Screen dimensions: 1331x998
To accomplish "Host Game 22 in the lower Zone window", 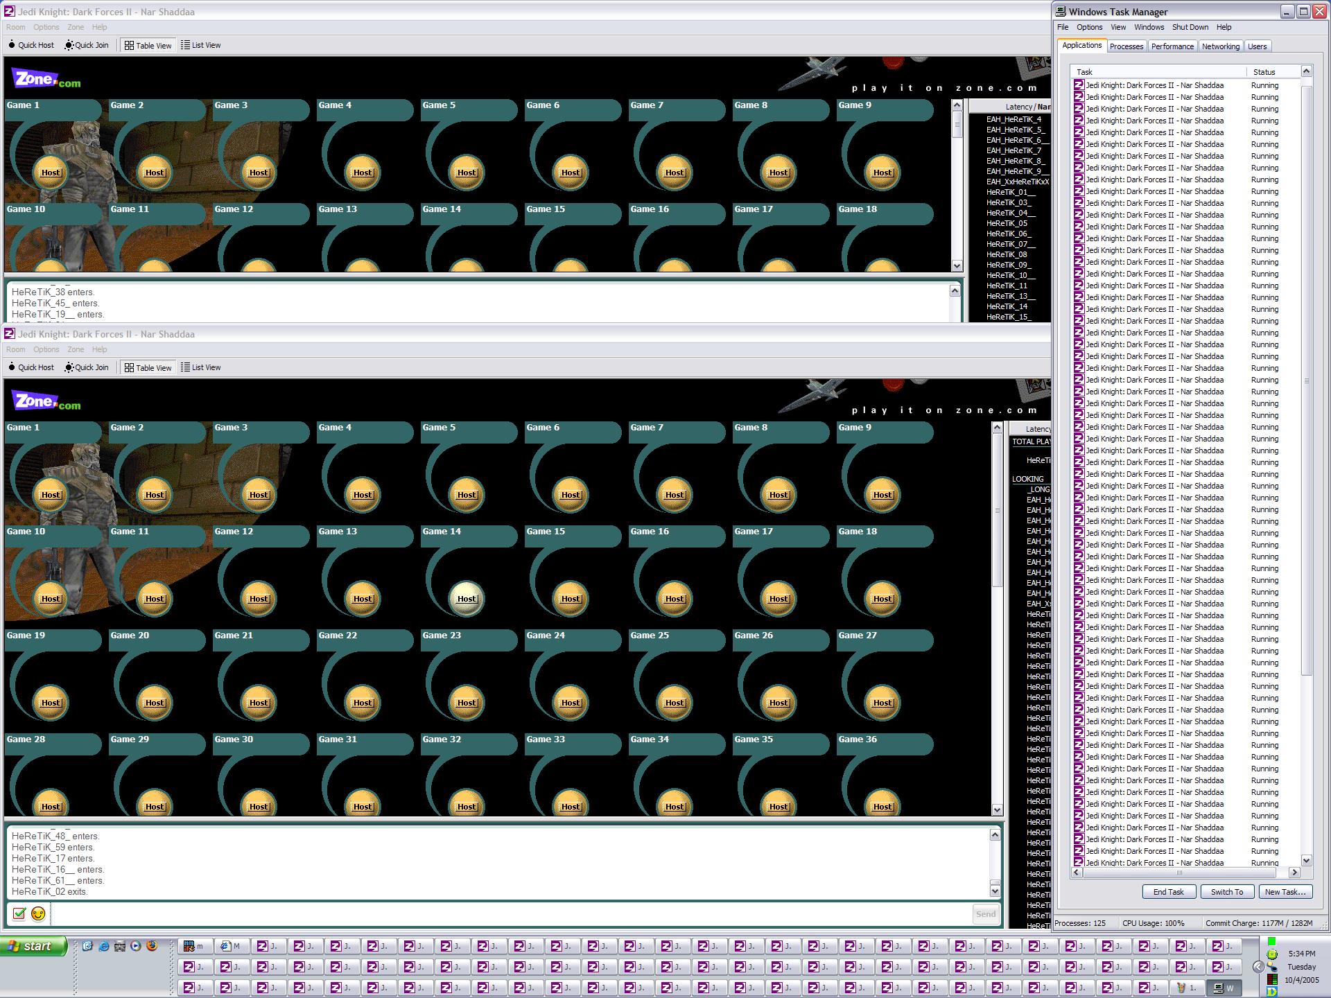I will 363,703.
